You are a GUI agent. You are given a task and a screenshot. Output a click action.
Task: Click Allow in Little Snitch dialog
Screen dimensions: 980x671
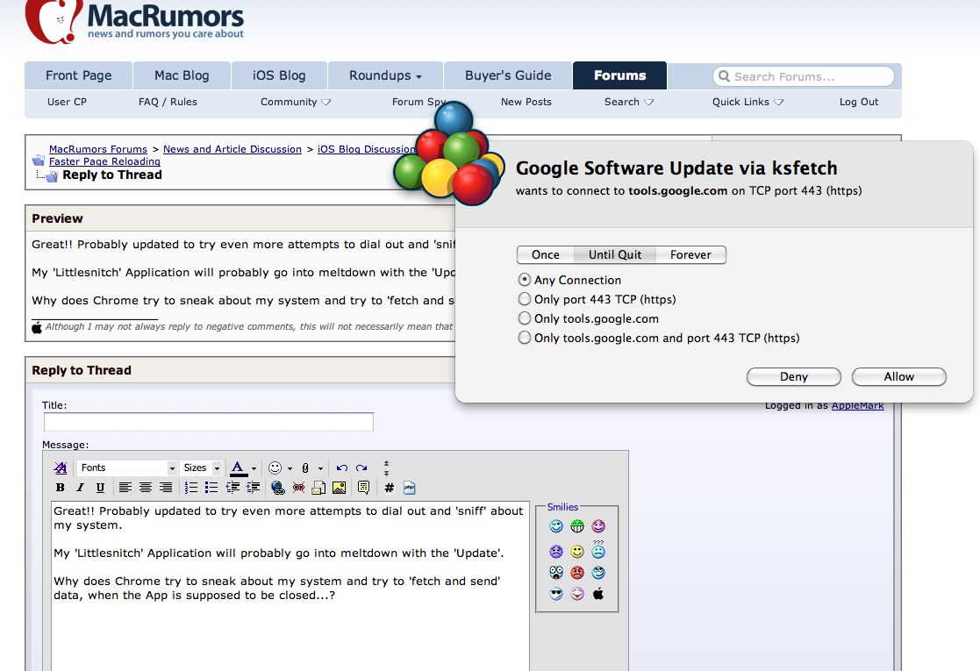pos(898,377)
